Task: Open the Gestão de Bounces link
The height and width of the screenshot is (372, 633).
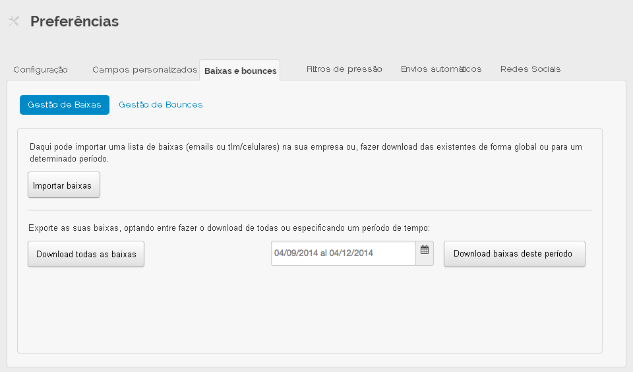Action: 160,105
